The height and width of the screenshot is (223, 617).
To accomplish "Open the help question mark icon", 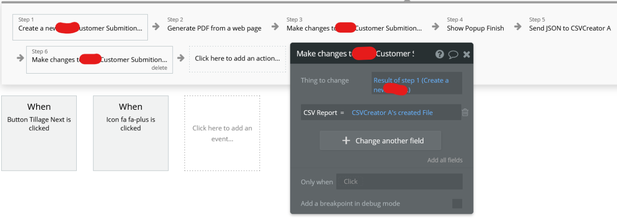I will (x=440, y=54).
